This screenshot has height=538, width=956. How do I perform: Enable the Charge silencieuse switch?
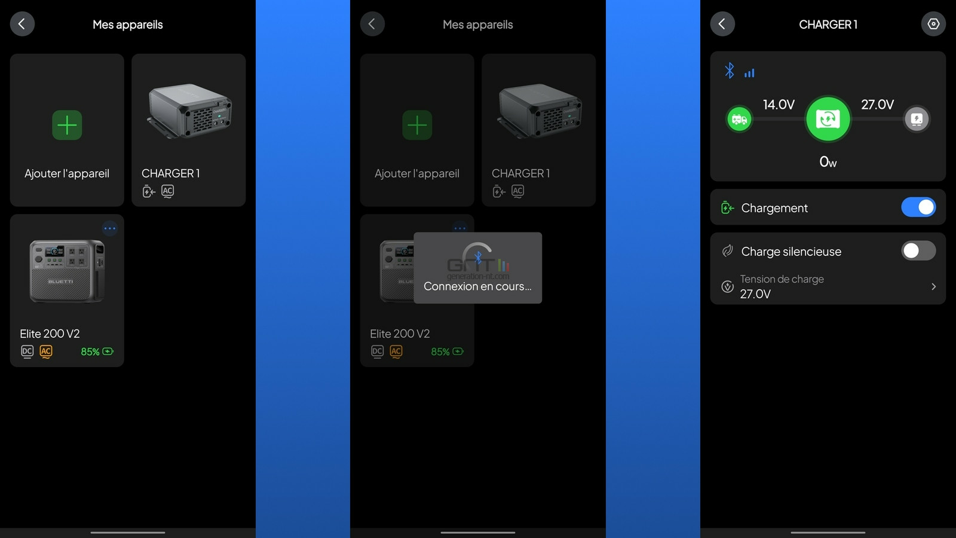coord(918,251)
